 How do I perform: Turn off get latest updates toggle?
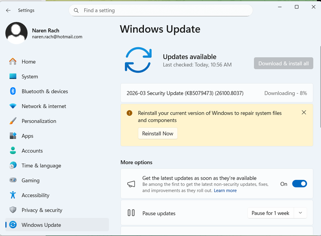click(x=300, y=184)
